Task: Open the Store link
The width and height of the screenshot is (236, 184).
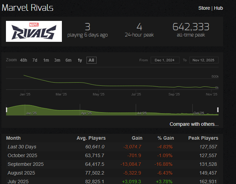Action: 204,8
